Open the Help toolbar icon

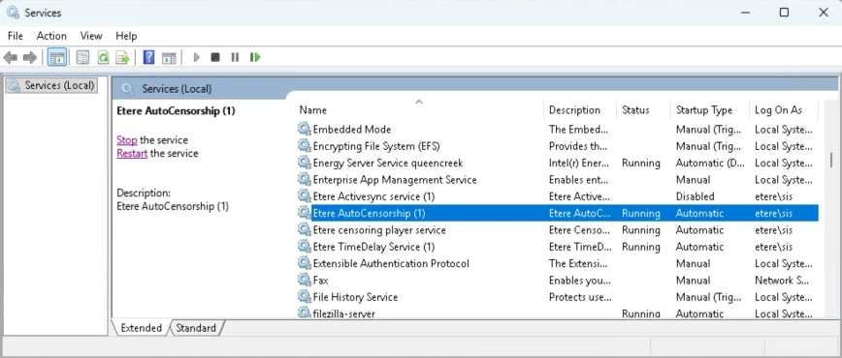pyautogui.click(x=148, y=57)
